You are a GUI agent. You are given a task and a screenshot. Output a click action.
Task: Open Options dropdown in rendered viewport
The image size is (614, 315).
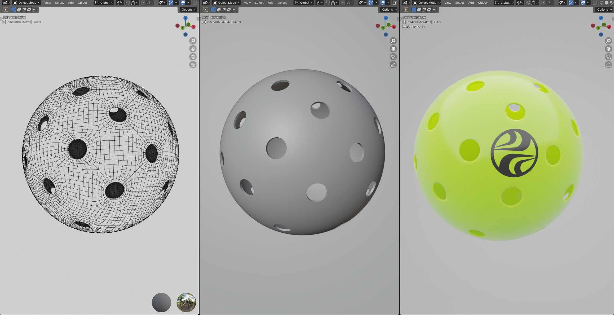pyautogui.click(x=604, y=10)
